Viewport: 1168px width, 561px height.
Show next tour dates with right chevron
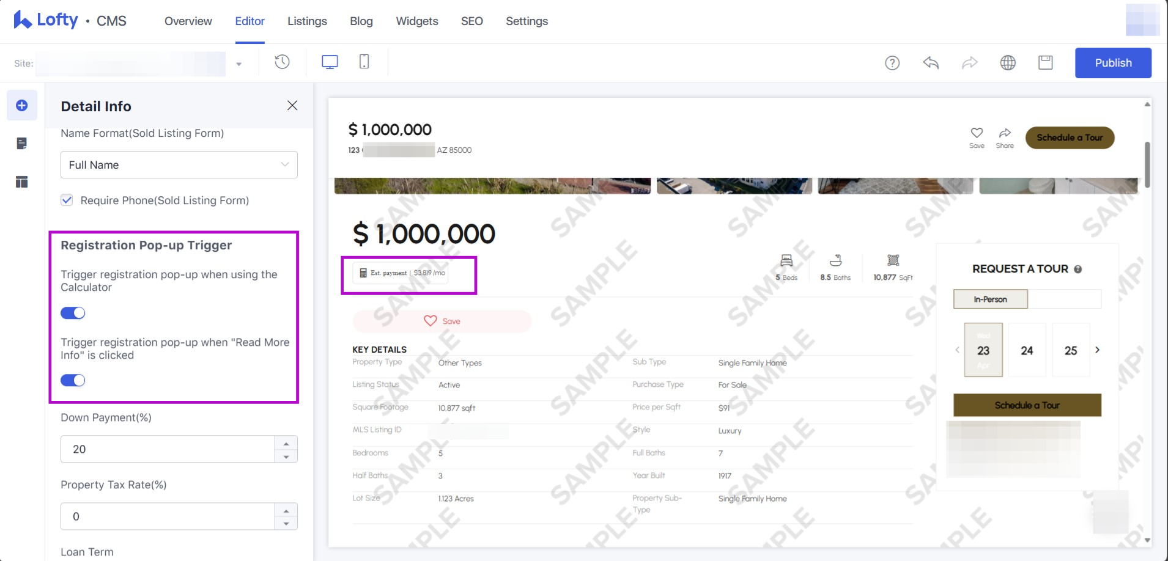click(x=1097, y=350)
